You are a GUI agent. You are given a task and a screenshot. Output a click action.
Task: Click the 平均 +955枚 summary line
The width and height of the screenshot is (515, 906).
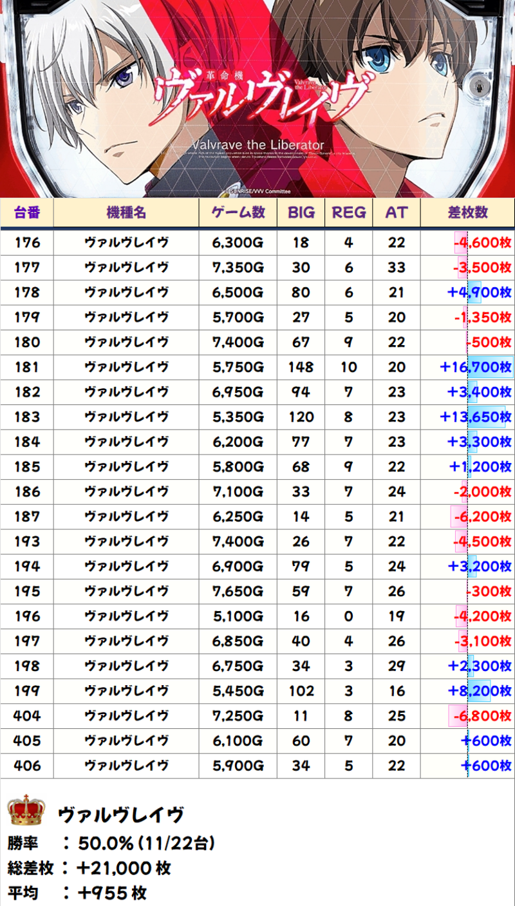(77, 892)
